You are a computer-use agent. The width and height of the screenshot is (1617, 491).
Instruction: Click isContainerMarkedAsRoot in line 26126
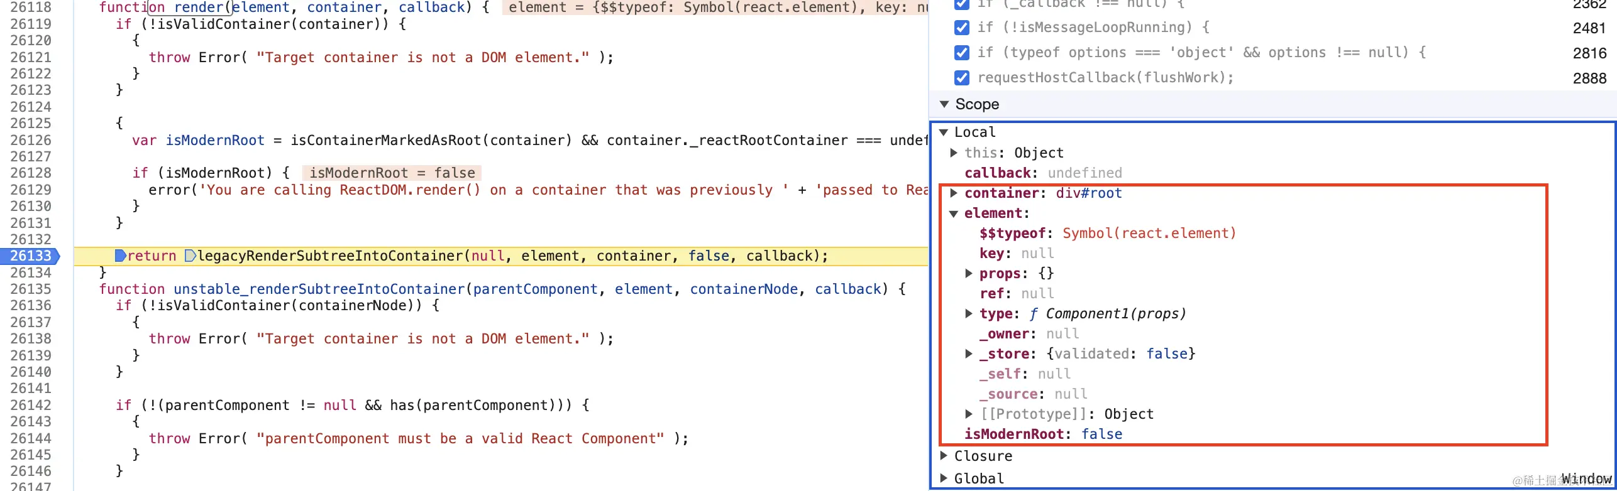386,140
